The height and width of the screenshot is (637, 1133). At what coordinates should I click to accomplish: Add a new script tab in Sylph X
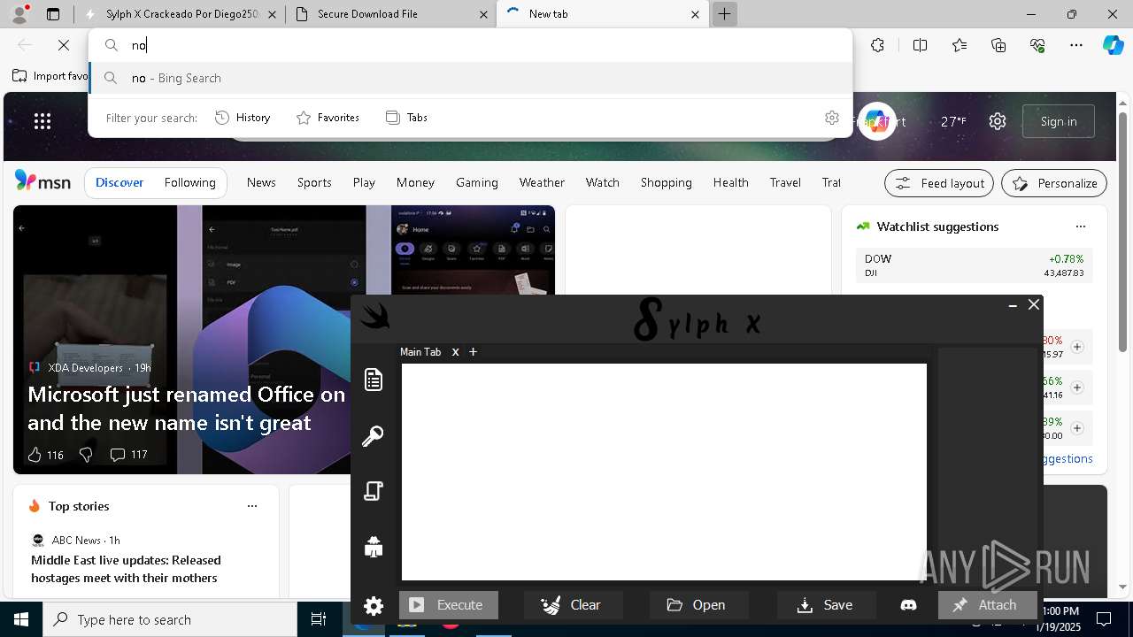click(473, 352)
